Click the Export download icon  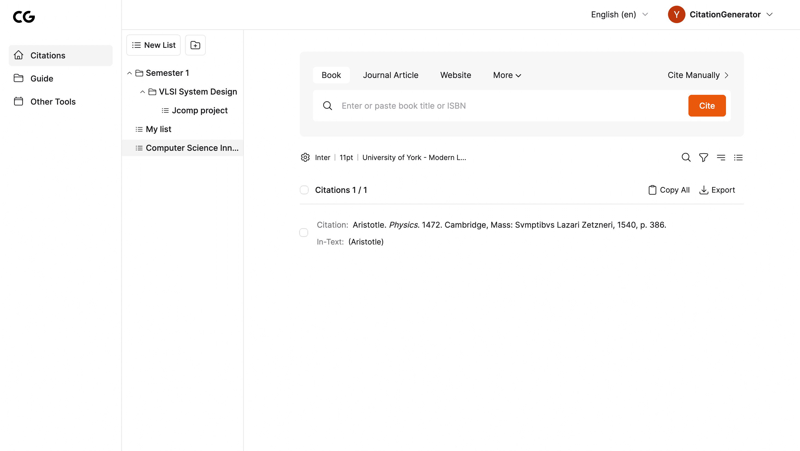pos(703,190)
